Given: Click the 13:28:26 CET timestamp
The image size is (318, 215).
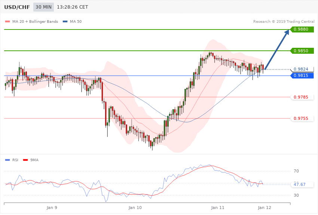Looking at the screenshot, I should [x=73, y=7].
